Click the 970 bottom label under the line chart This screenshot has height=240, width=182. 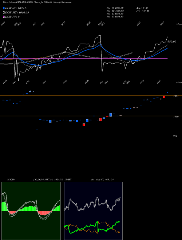point(28,82)
